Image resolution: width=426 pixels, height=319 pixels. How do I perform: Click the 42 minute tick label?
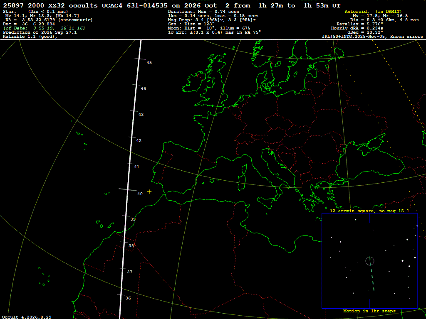click(139, 140)
